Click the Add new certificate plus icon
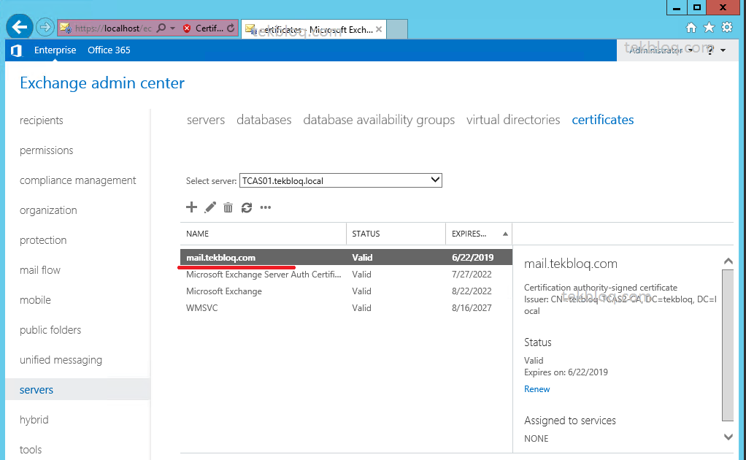The image size is (746, 460). 191,207
